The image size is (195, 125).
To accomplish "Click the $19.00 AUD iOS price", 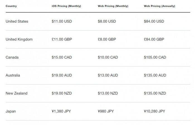I will click(62, 75).
